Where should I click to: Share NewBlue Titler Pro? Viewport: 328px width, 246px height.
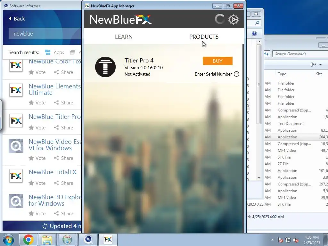(x=64, y=127)
